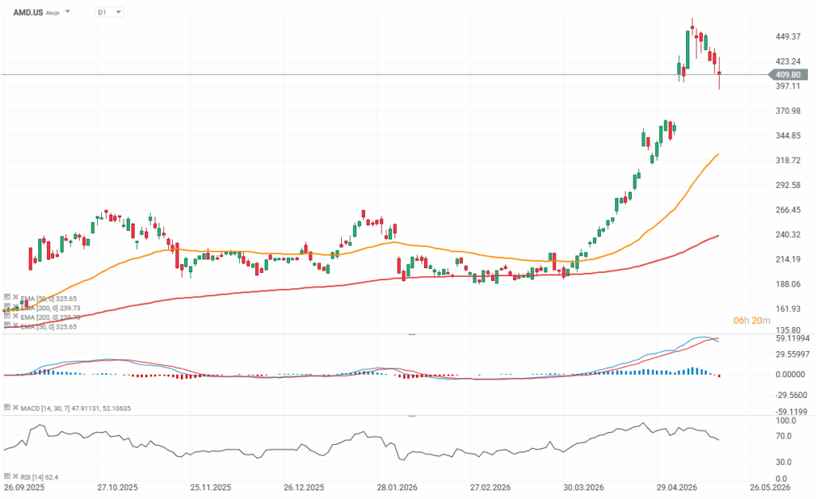Click the divider handle above the RSI pane
The width and height of the screenshot is (816, 499).
click(x=412, y=415)
